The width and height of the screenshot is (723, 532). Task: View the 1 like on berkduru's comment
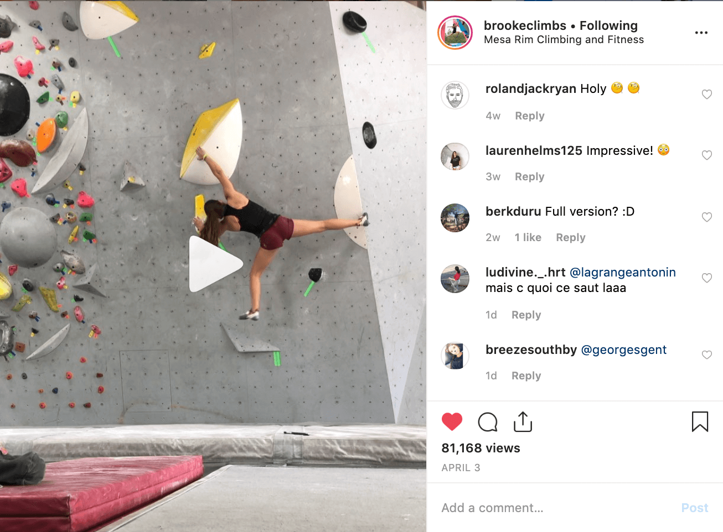click(x=528, y=237)
